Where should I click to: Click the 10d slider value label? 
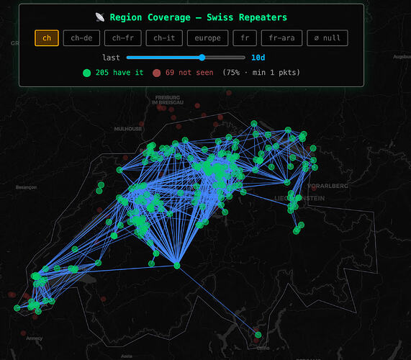click(258, 58)
